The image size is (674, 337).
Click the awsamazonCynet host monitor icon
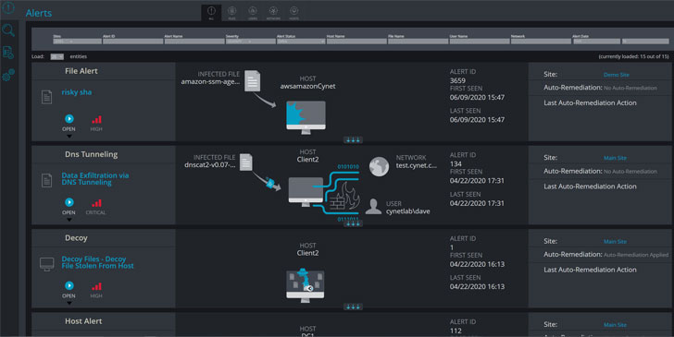306,117
